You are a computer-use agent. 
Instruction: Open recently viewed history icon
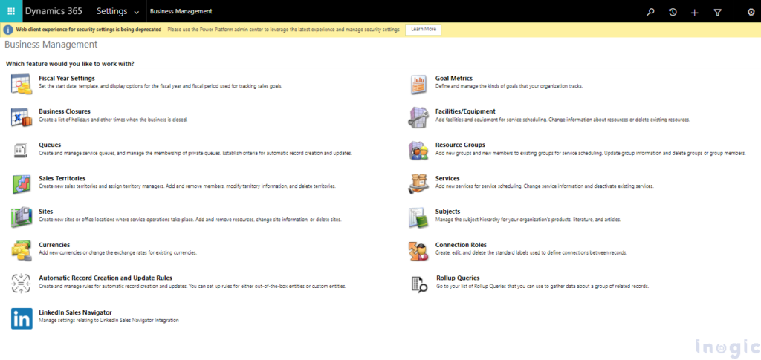[x=673, y=12]
